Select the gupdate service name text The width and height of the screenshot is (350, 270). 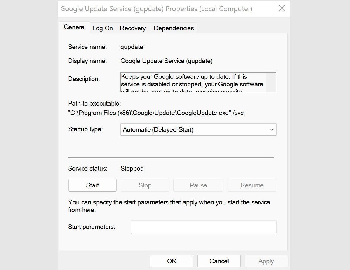pyautogui.click(x=132, y=47)
